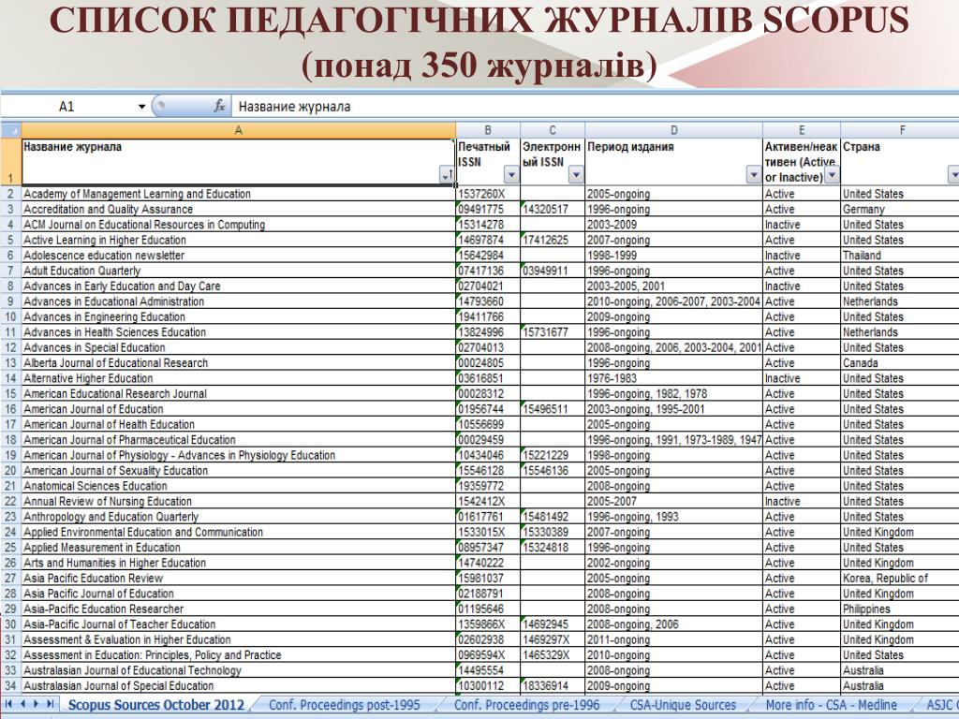959x719 pixels.
Task: Click cell 'Asia Pacific Education Review'
Action: (x=239, y=579)
